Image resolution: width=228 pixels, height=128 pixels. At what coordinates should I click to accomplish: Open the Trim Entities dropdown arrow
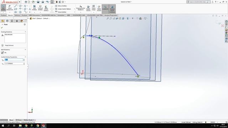tap(35, 12)
